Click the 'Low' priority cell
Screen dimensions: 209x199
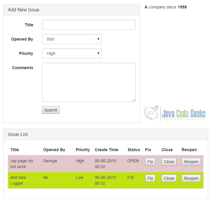(x=80, y=177)
